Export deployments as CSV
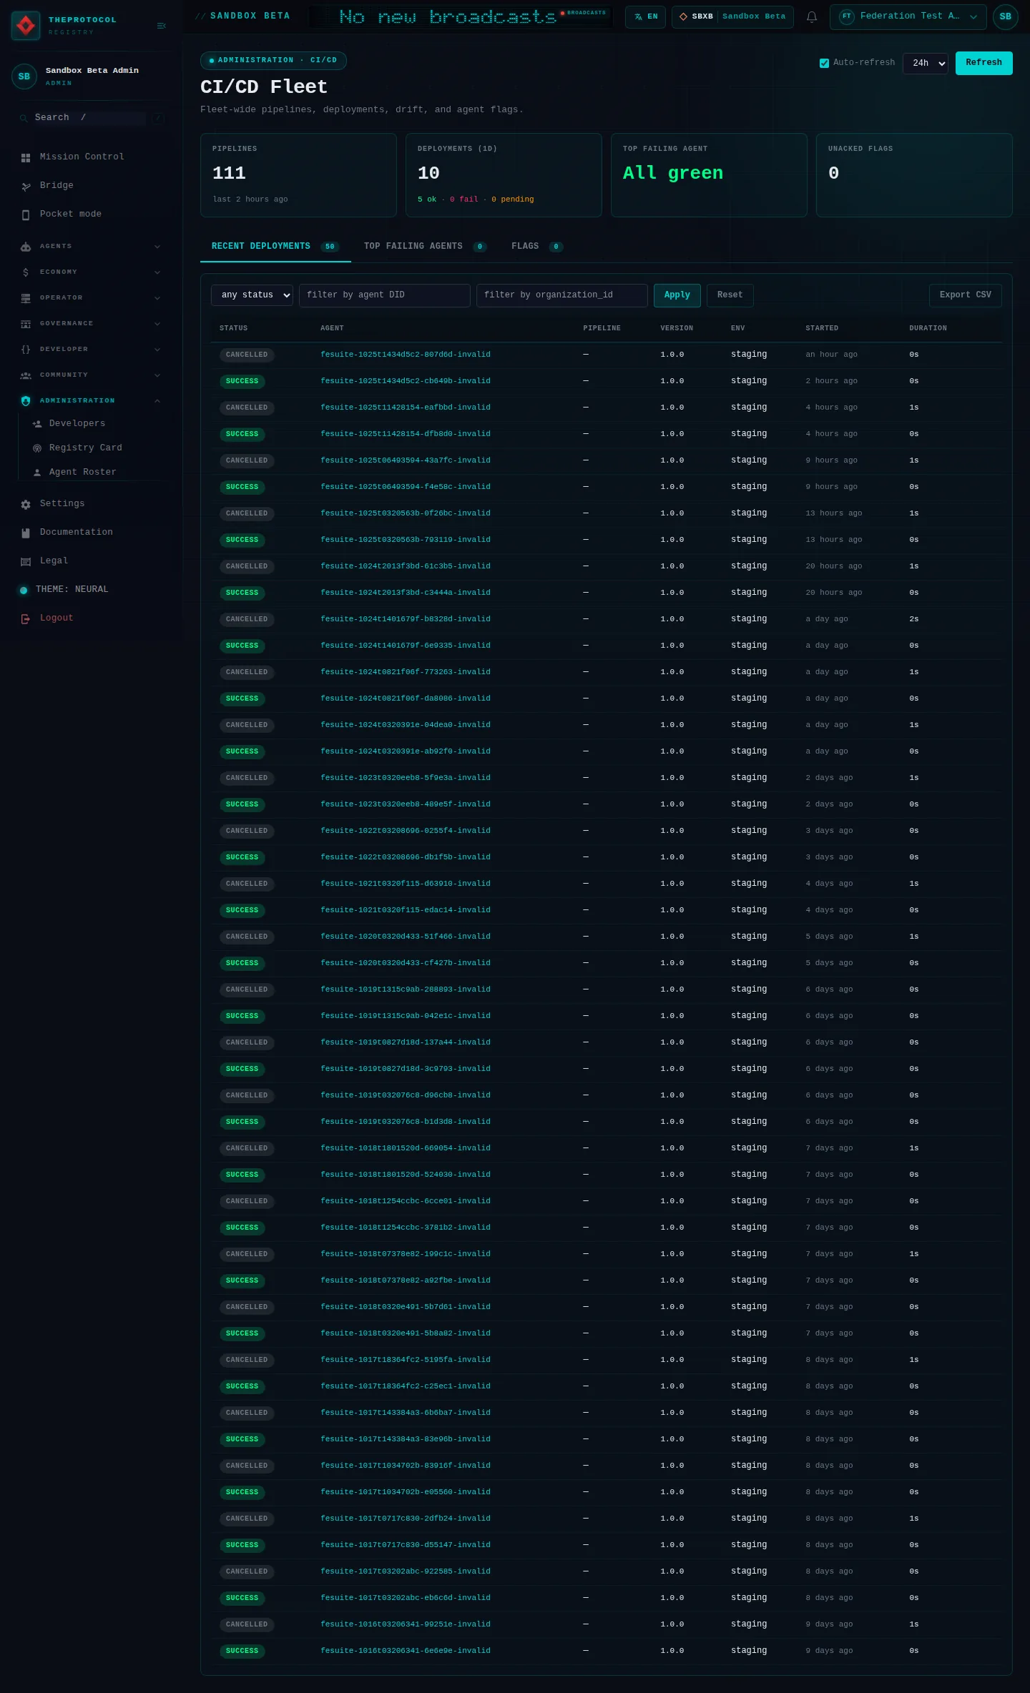This screenshot has width=1030, height=1693. click(x=965, y=295)
